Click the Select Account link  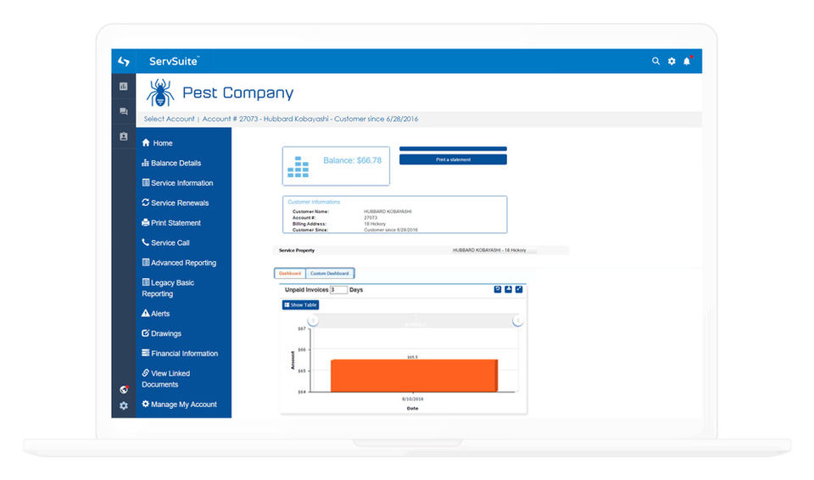169,119
